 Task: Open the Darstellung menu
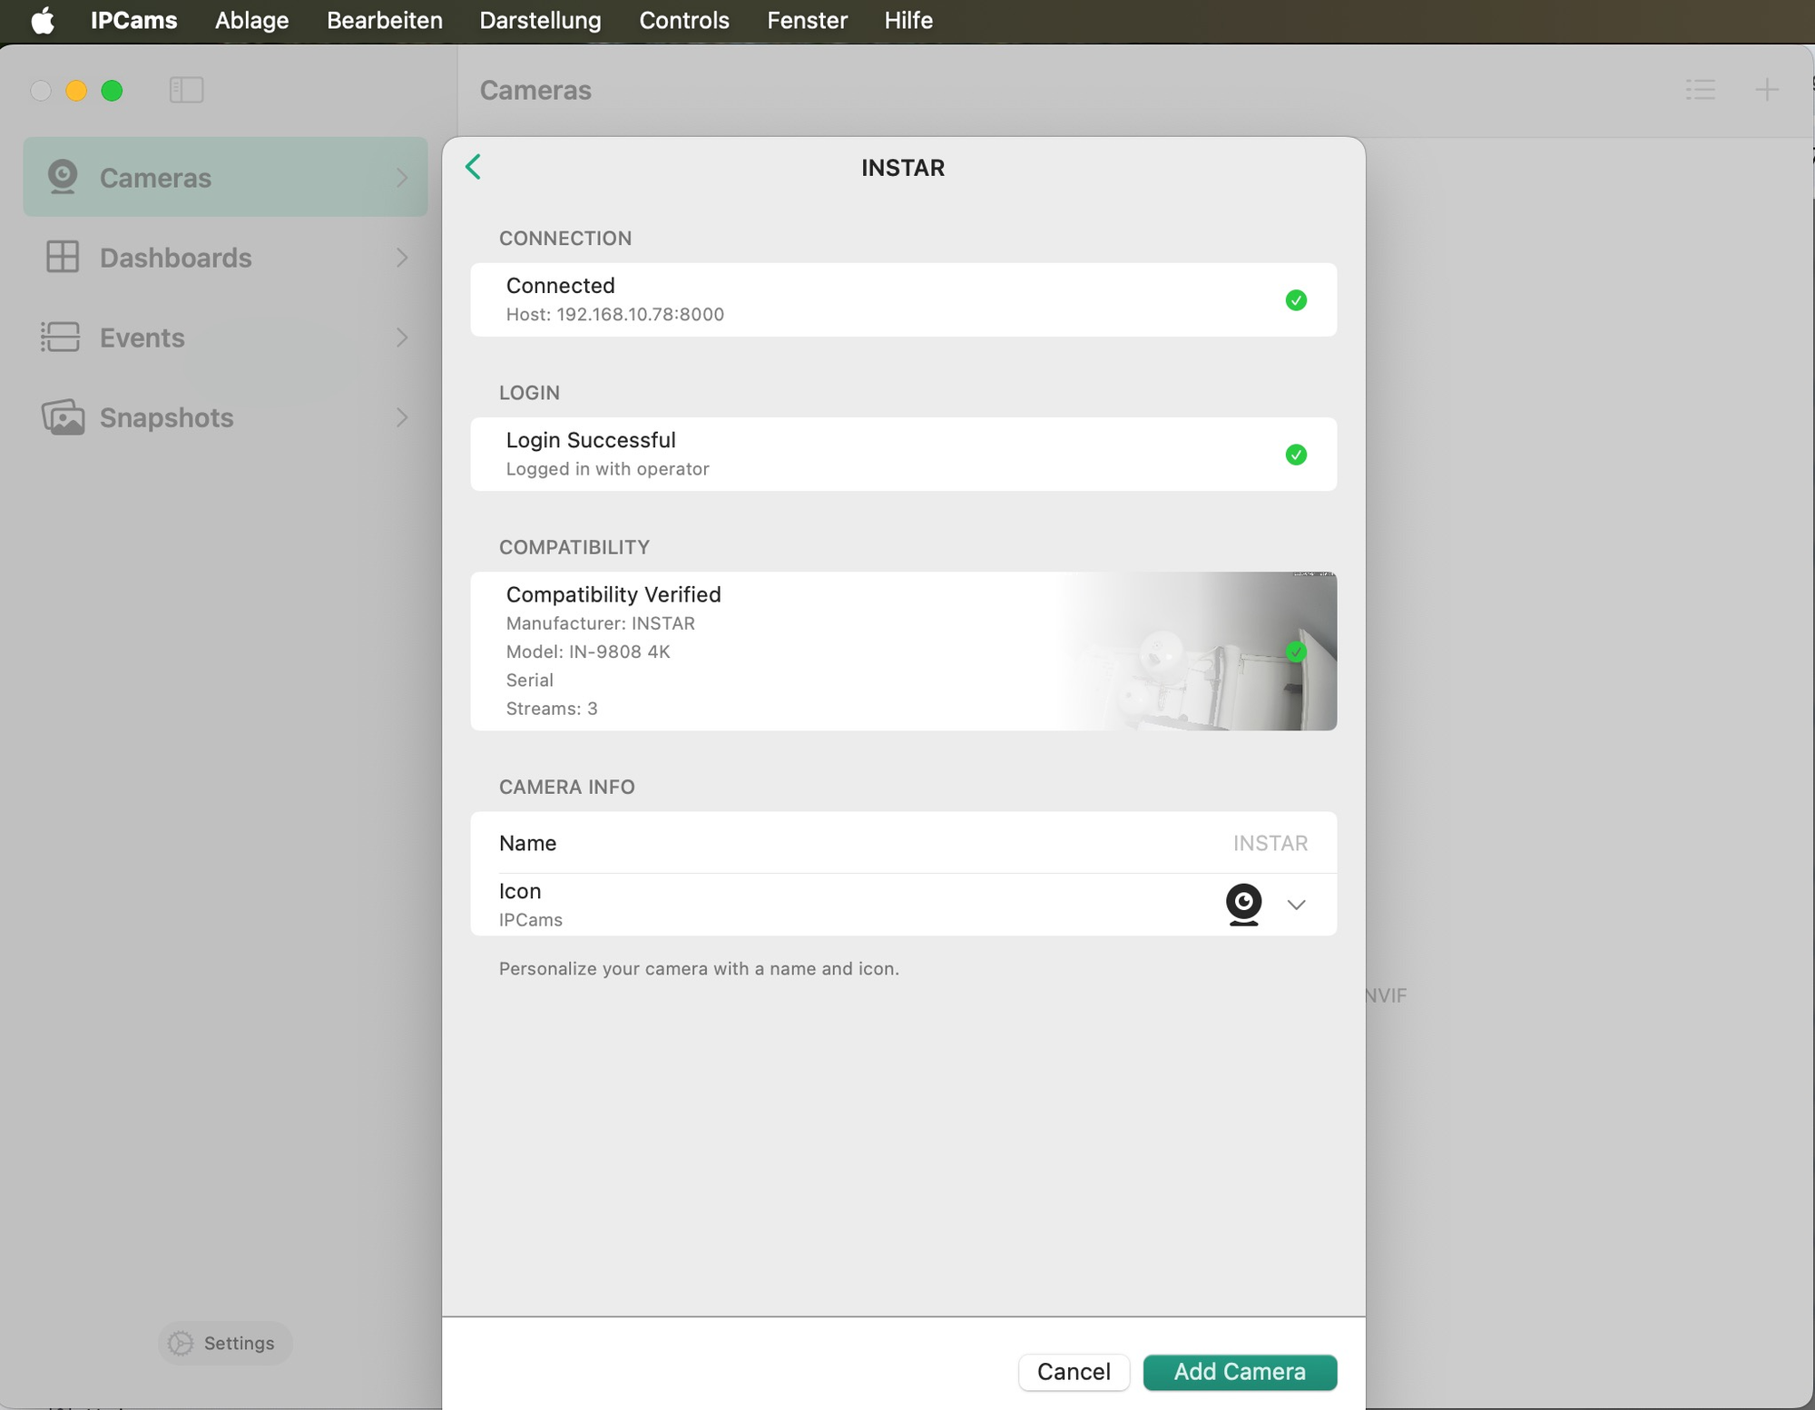pyautogui.click(x=540, y=20)
